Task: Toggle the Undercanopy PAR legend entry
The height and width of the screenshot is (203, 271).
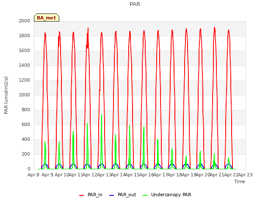Action: tap(167, 195)
